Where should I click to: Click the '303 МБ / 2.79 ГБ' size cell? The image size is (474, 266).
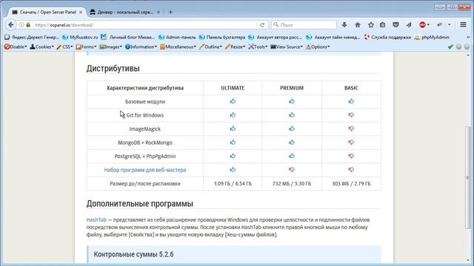click(351, 184)
